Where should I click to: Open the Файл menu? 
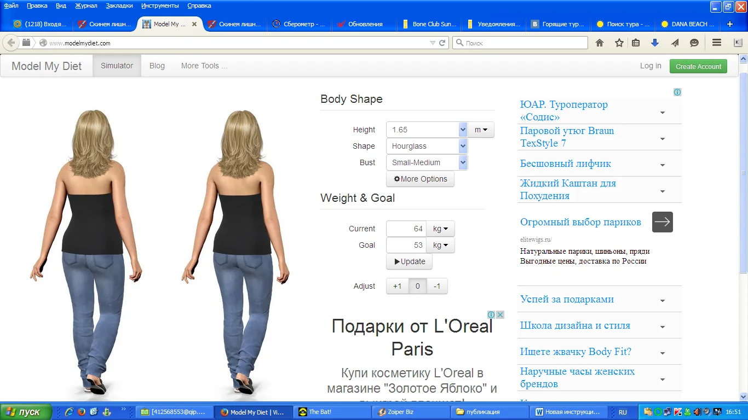(11, 5)
